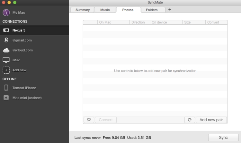This screenshot has height=143, width=241.
Task: Click the iCloud cloud icon
Action: coord(6,50)
